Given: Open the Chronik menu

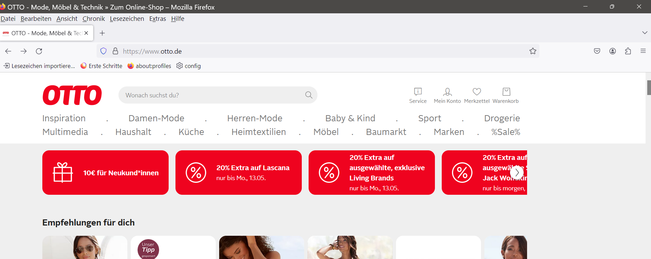Looking at the screenshot, I should pyautogui.click(x=94, y=19).
